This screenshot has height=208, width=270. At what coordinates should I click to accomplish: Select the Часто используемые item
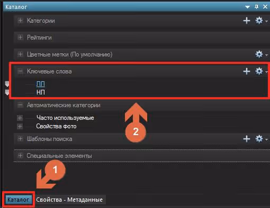[65, 118]
